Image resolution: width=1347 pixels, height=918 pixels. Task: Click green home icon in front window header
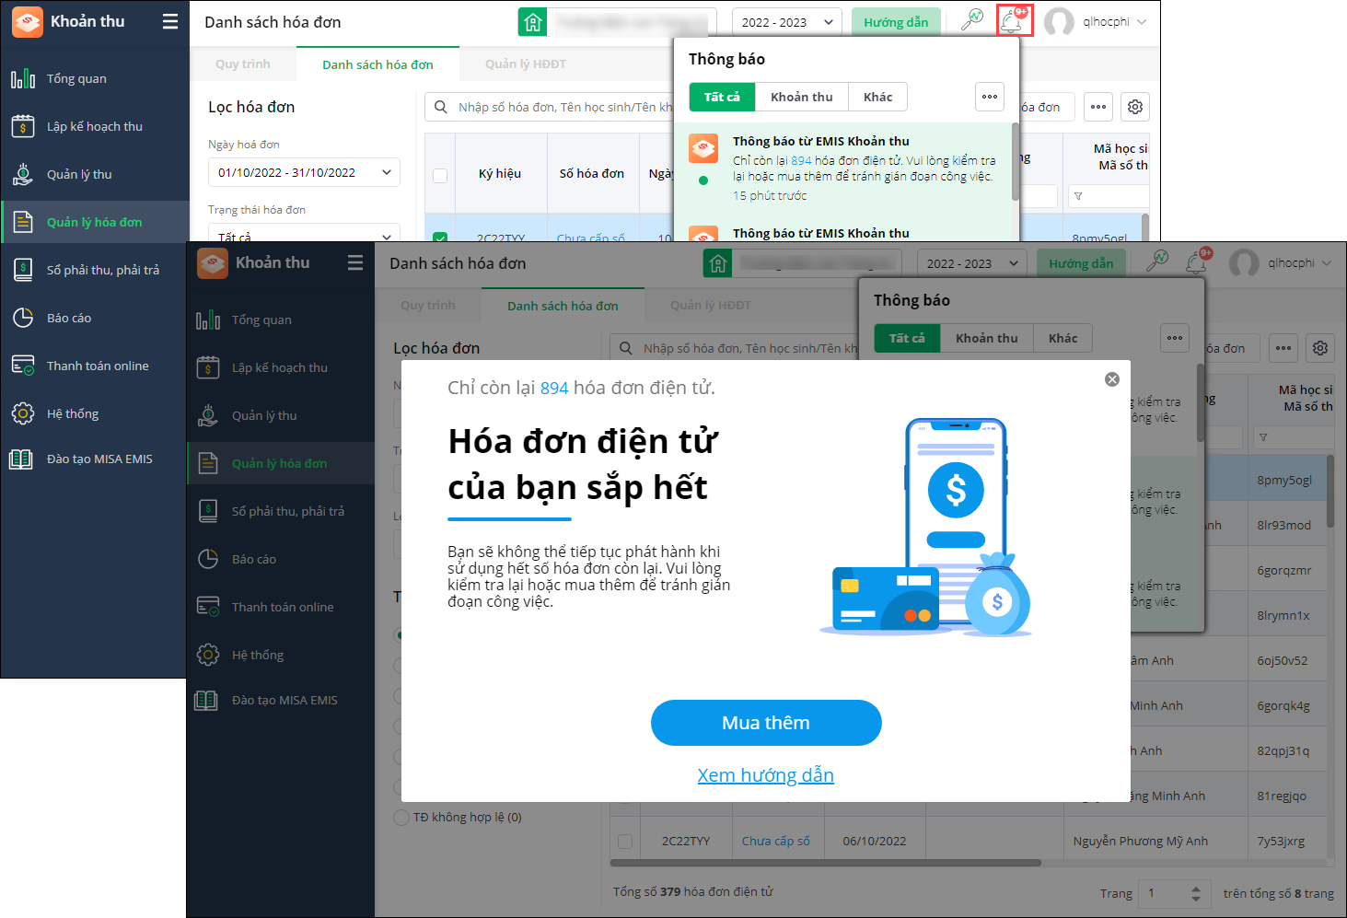click(718, 263)
